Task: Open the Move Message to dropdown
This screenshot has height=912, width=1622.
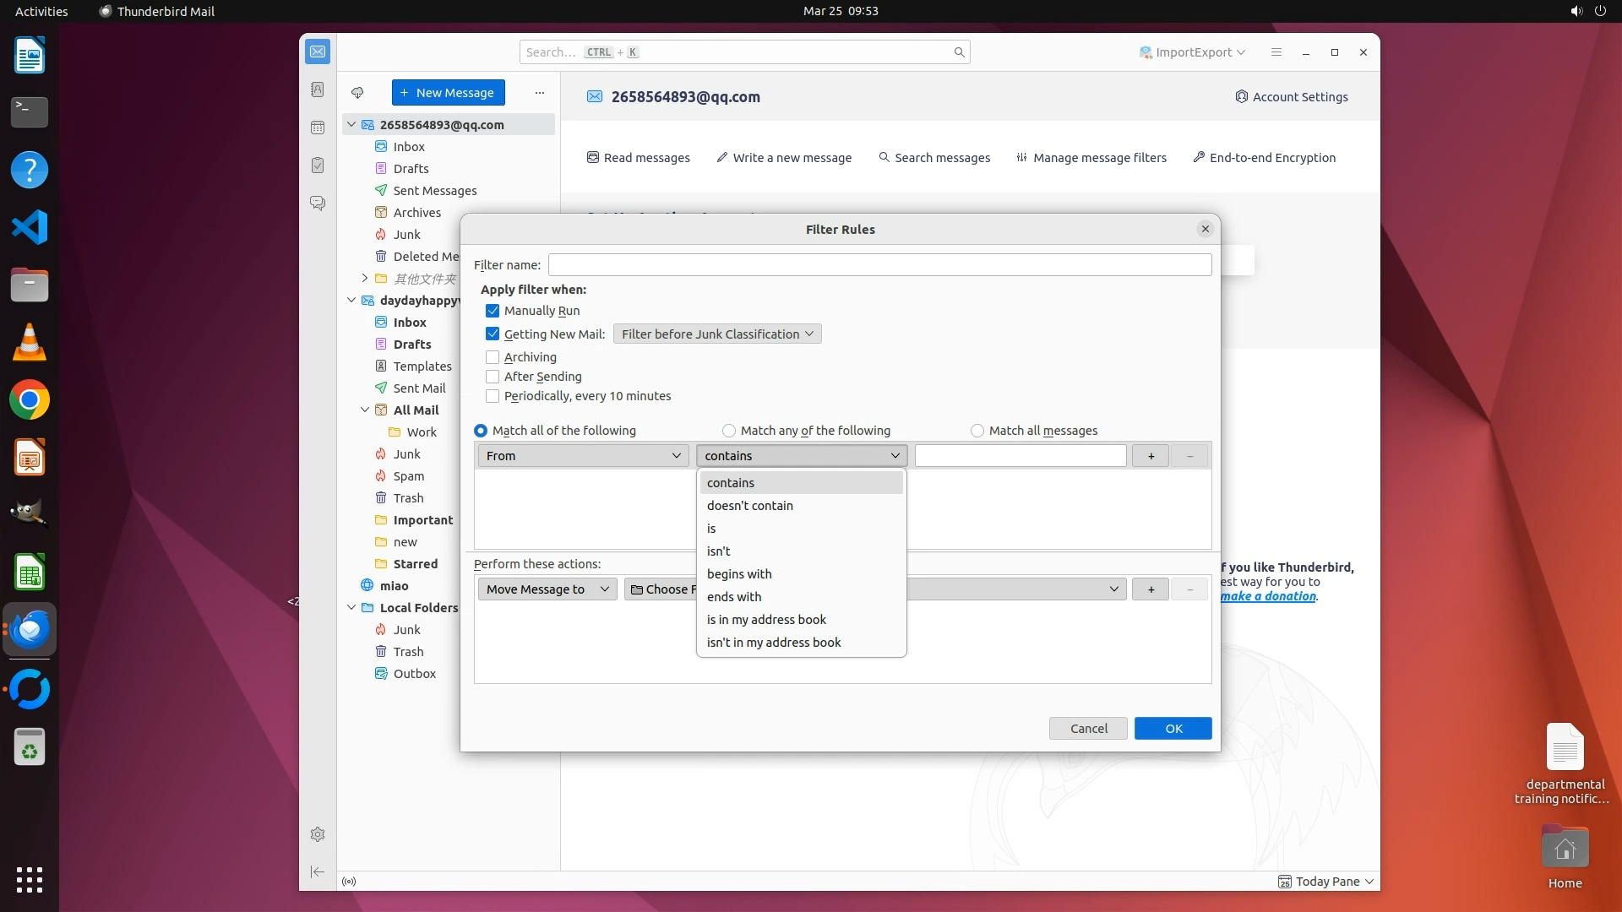Action: tap(547, 589)
